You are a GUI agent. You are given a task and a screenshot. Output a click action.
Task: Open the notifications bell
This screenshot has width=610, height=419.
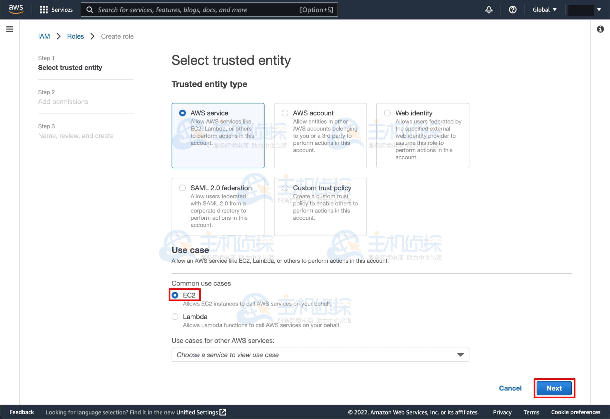[489, 10]
